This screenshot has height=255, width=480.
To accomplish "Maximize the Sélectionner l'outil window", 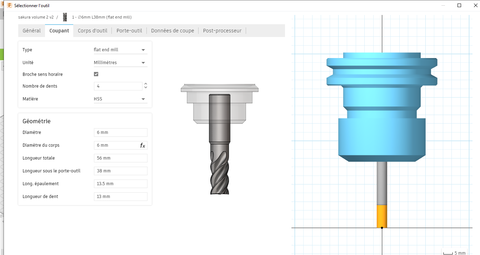I will pos(460,5).
